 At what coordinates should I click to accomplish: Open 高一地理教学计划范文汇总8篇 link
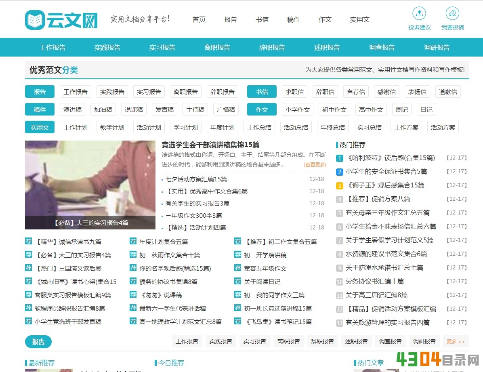coord(181,322)
